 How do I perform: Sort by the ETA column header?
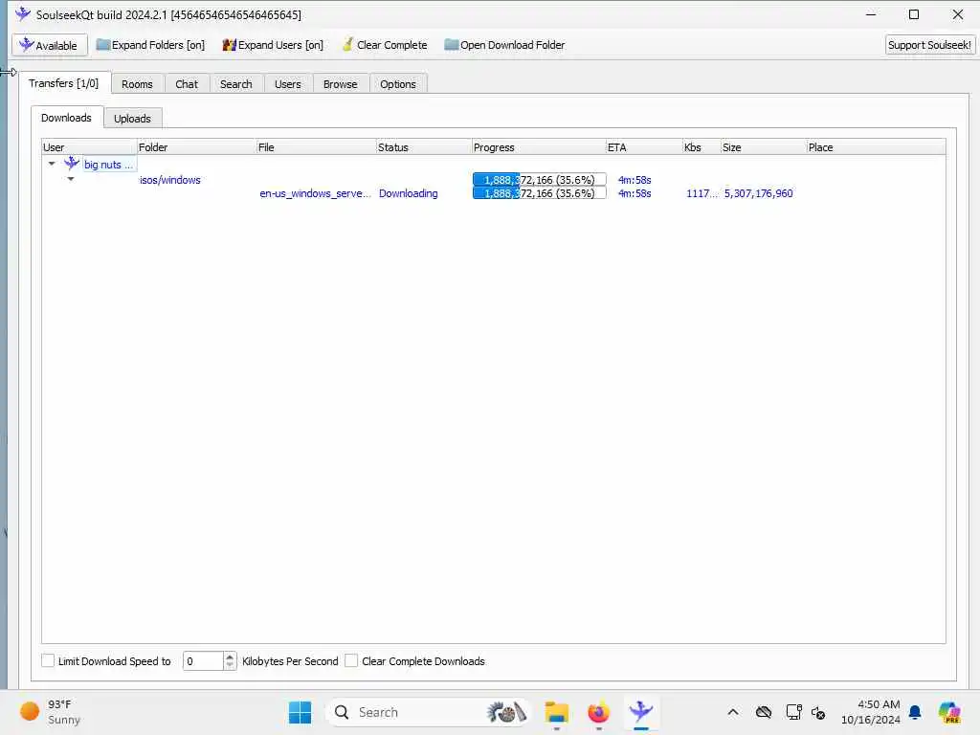pos(644,146)
